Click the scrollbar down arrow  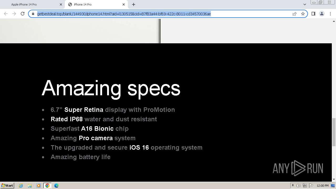[334, 180]
